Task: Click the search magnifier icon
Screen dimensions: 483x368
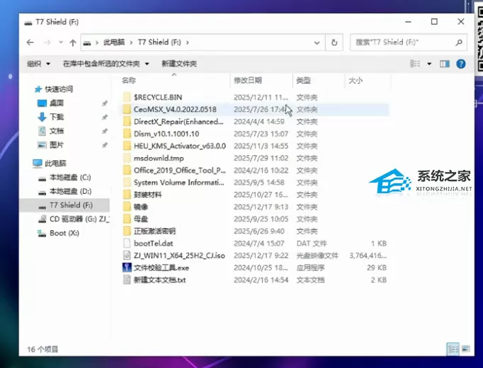Action: tap(459, 42)
